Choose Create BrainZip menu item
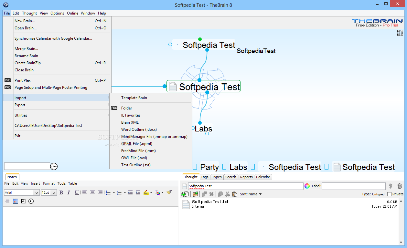The width and height of the screenshot is (407, 248). pos(57,63)
